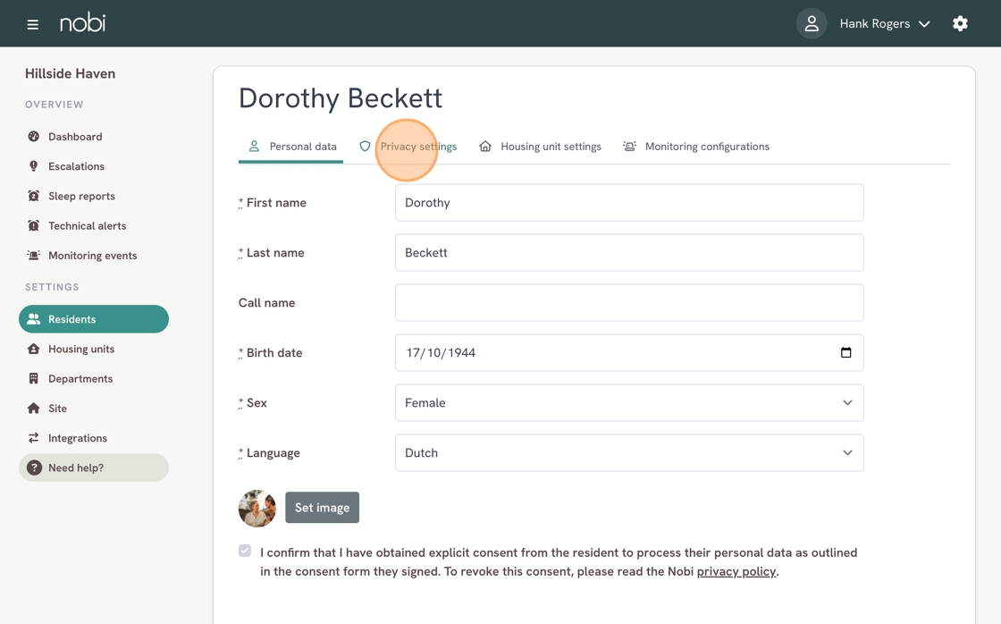This screenshot has width=1001, height=624.
Task: Click into the Call name field
Action: 628,303
